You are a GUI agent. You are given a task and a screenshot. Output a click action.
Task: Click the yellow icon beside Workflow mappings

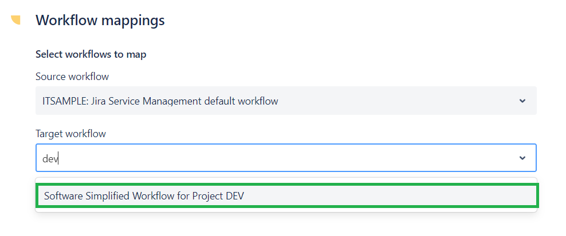(16, 21)
